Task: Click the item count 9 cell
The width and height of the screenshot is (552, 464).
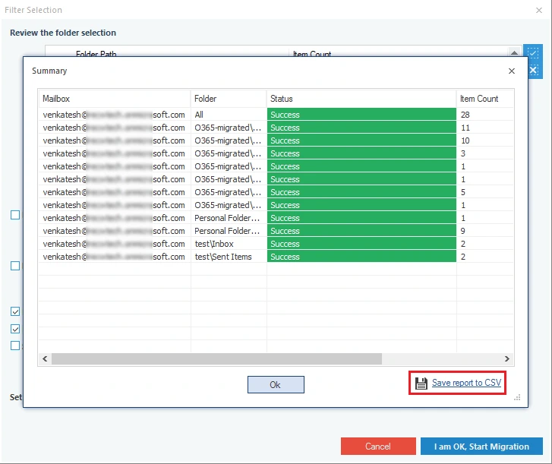Action: point(484,231)
